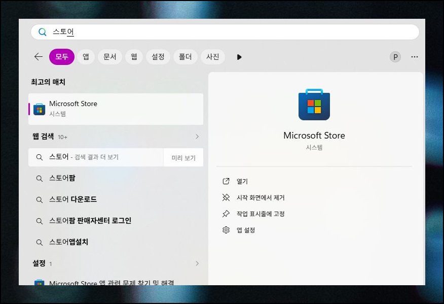444x304 pixels.
Task: Select the 모두 filter tab
Action: [x=62, y=57]
